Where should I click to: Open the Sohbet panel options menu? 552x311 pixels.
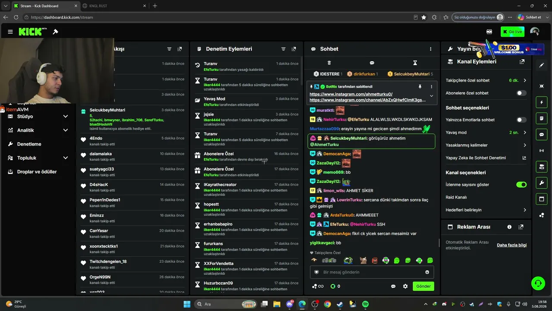430,49
